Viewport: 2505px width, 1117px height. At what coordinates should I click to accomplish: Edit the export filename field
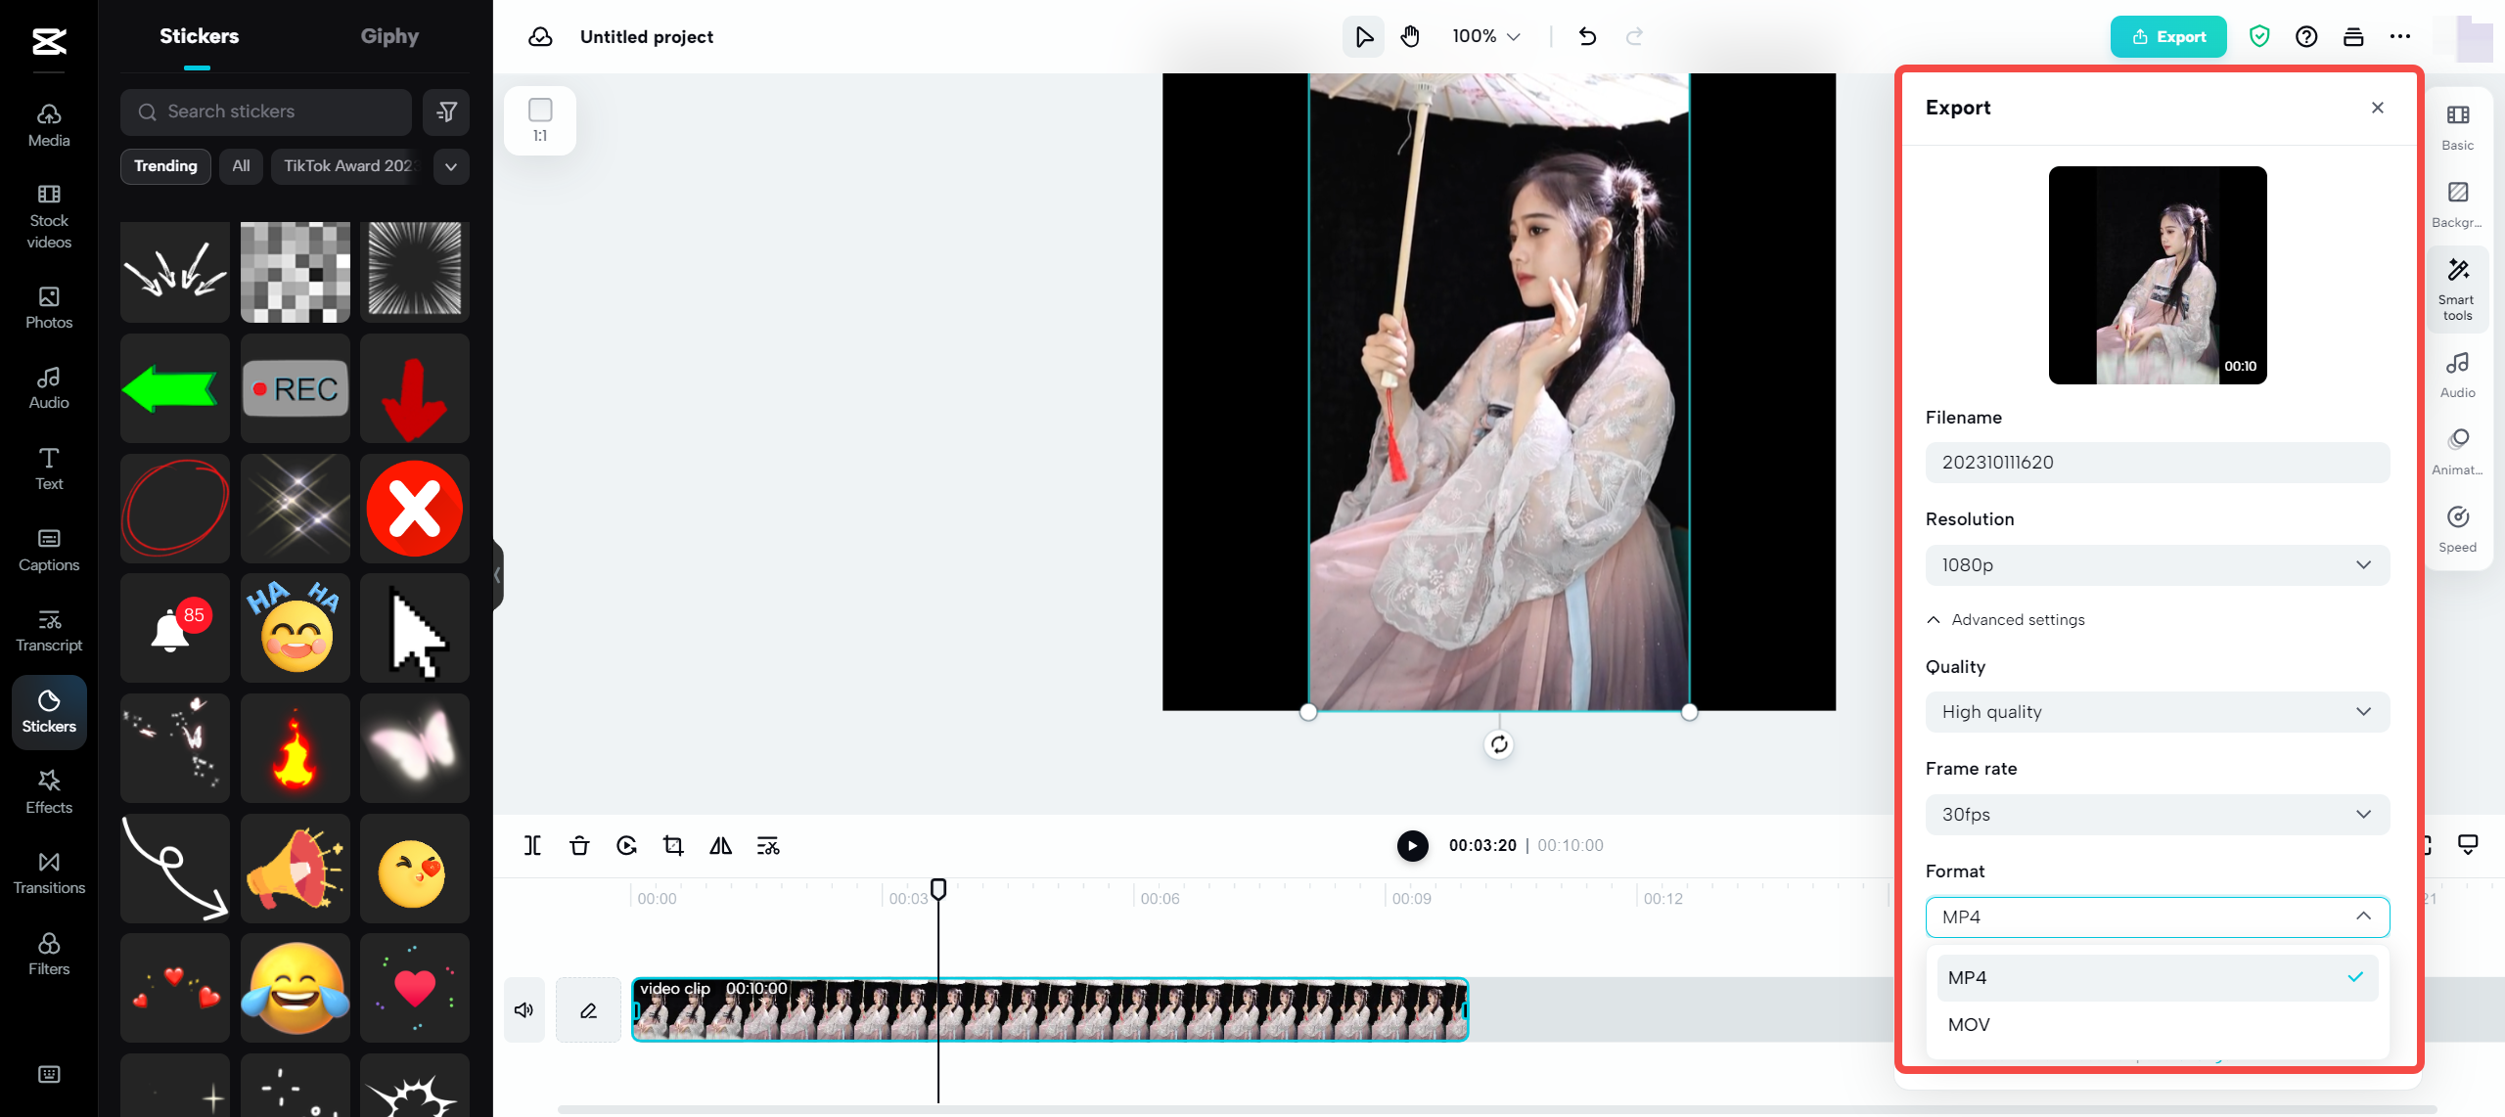coord(2157,462)
